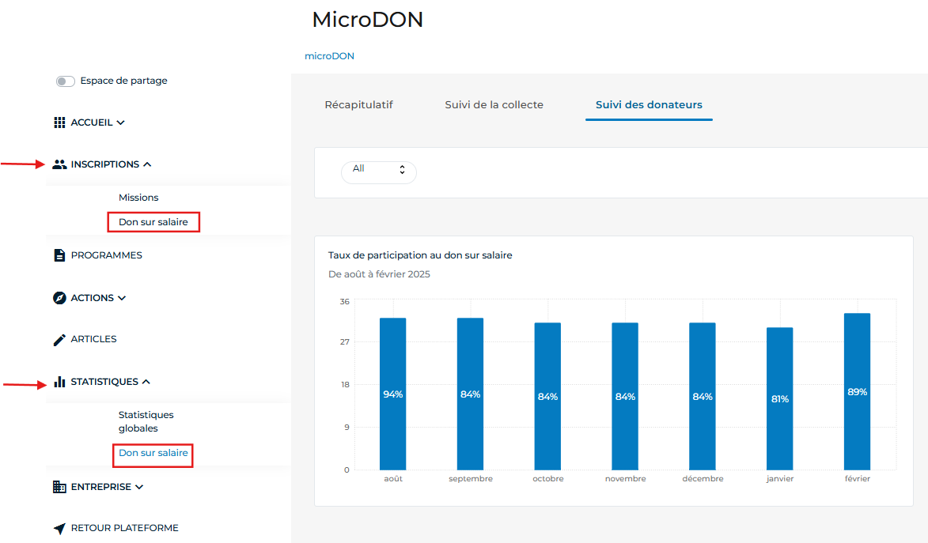Open Statistiques globales submenu item

[x=146, y=421]
